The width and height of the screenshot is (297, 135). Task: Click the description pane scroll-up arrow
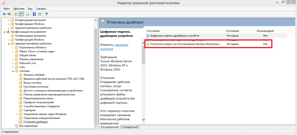143,43
